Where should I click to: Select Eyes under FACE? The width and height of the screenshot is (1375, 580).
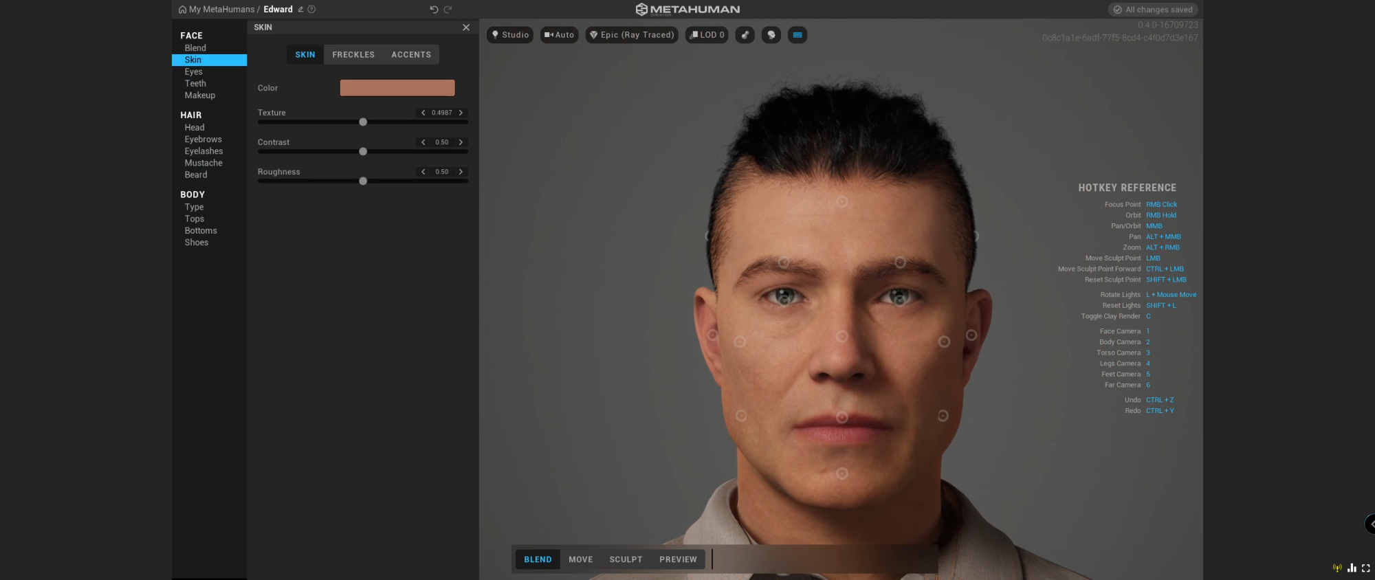coord(193,71)
